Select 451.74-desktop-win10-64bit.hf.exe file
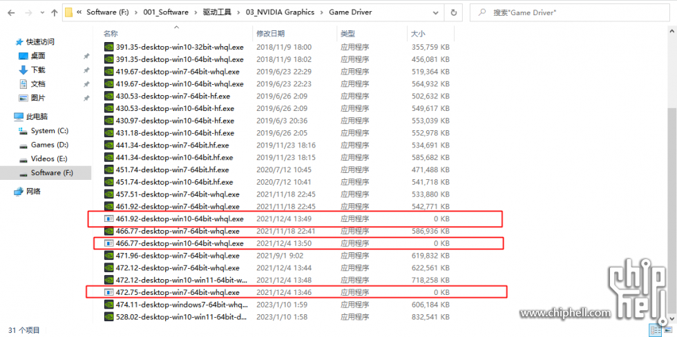The image size is (677, 337). click(x=174, y=183)
